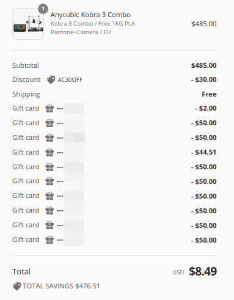This screenshot has height=300, width=234.
Task: Click the gift icon beside the $2.00 gift card
Action: (49, 109)
